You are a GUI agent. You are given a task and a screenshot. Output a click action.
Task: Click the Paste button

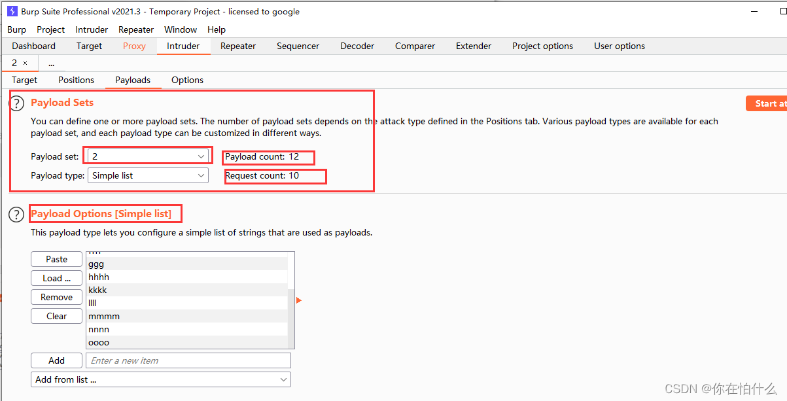click(x=57, y=259)
